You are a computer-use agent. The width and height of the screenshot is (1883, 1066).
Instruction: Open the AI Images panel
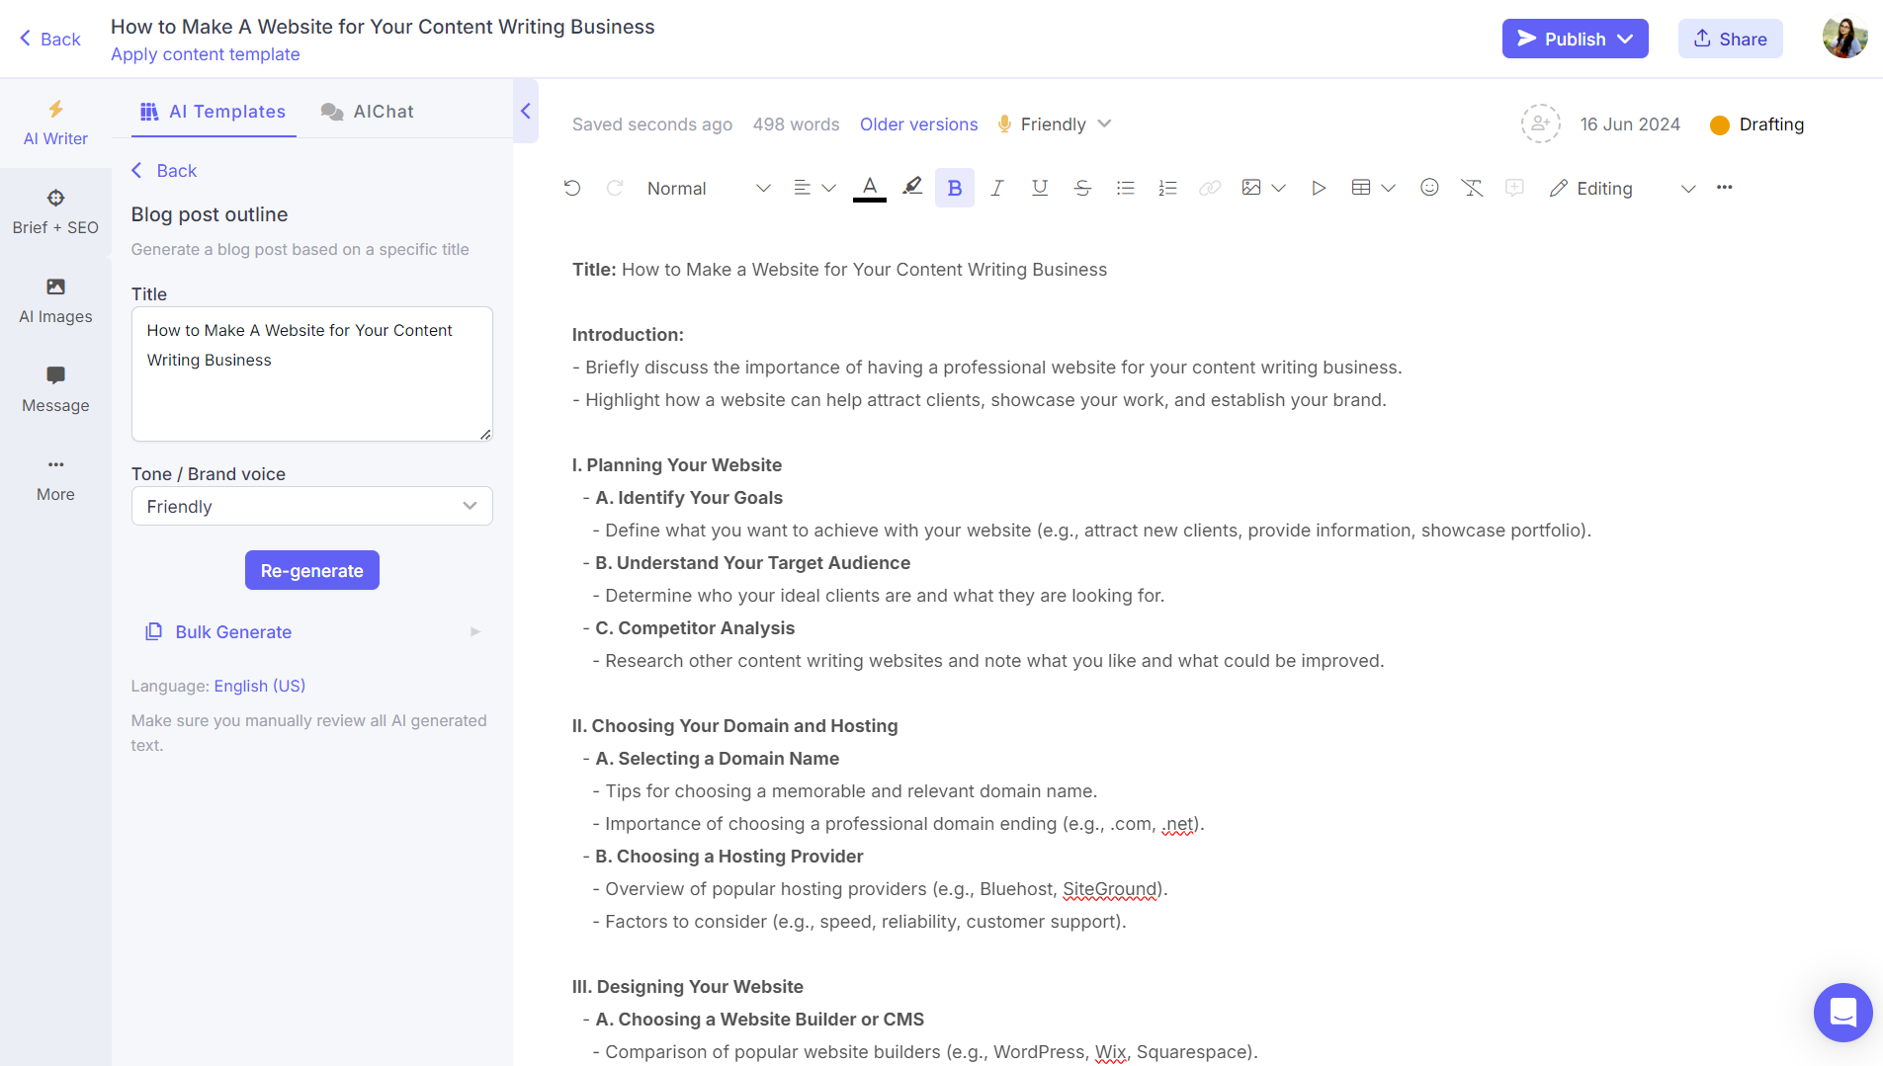click(x=55, y=300)
